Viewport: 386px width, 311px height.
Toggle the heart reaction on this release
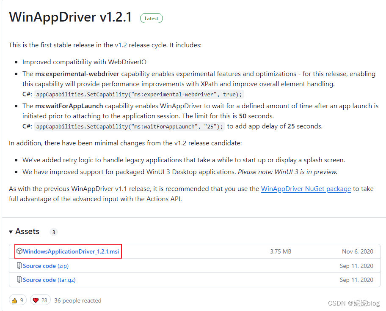40,300
